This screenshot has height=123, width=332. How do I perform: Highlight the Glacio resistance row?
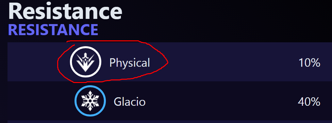[170, 101]
